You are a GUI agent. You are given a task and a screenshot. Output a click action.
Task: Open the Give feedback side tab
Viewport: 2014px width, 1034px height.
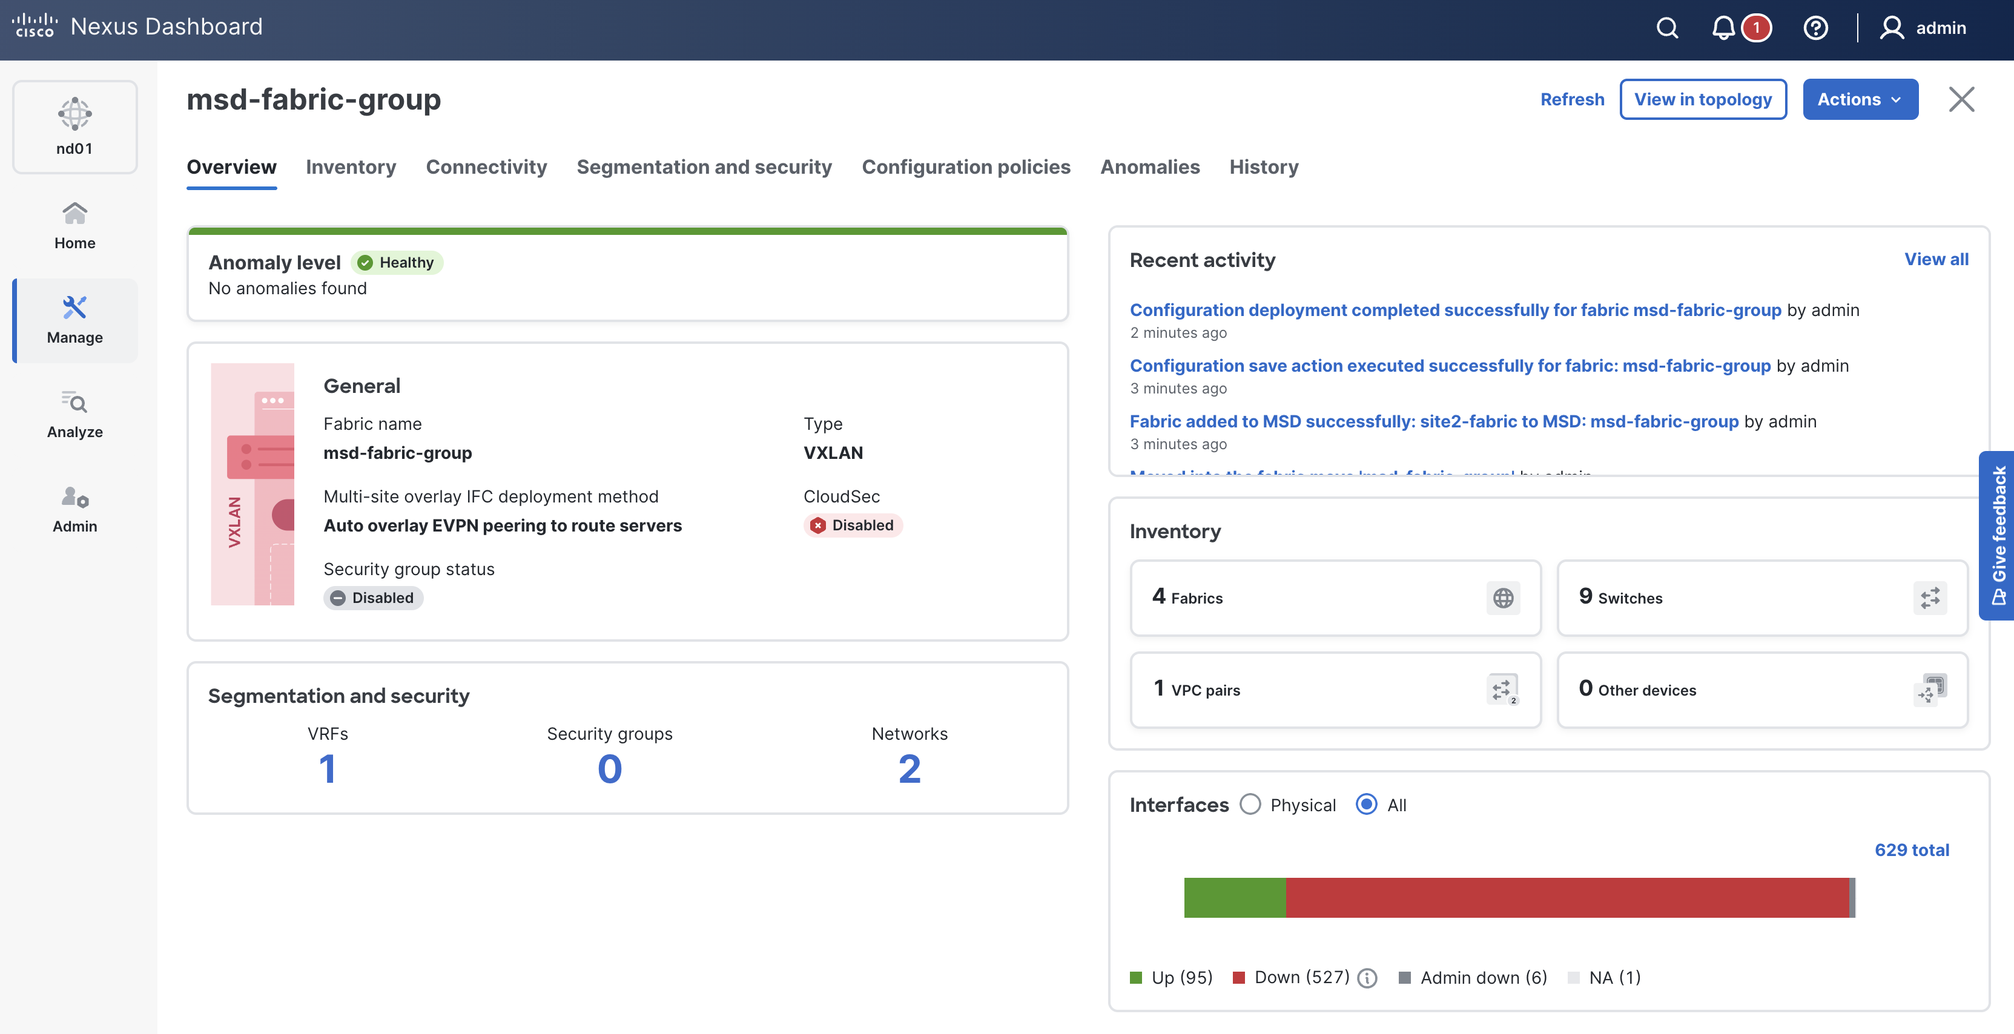(x=1998, y=535)
